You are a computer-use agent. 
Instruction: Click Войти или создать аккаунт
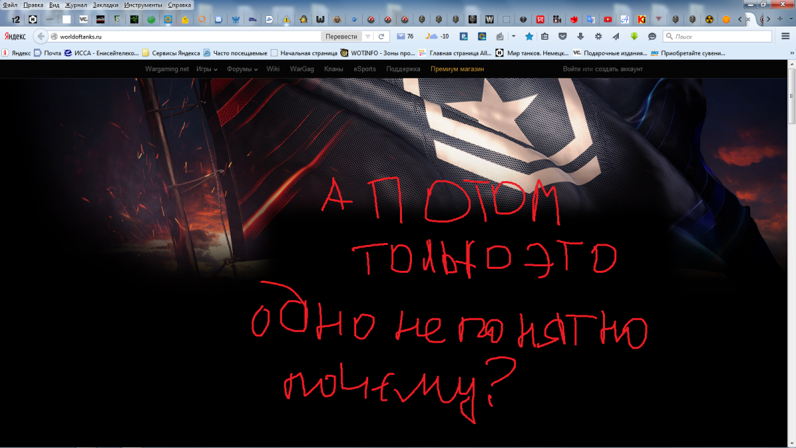[603, 69]
